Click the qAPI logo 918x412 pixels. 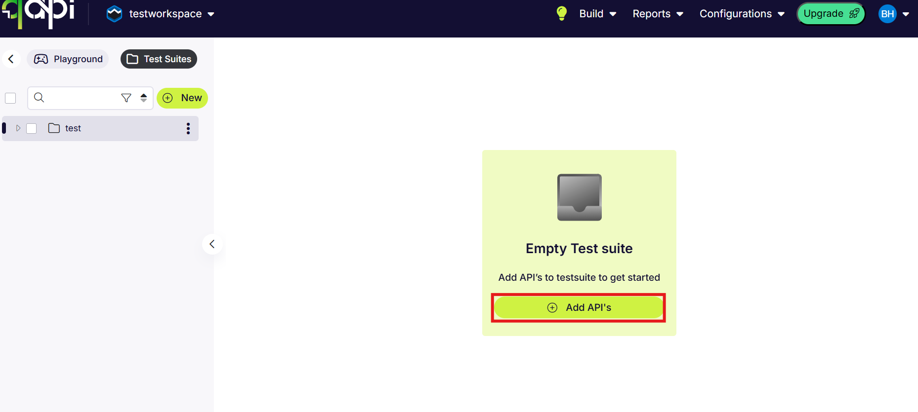pos(39,13)
